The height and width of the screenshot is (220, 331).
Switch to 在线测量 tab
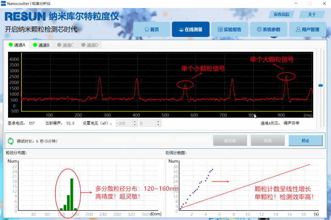coord(191,29)
